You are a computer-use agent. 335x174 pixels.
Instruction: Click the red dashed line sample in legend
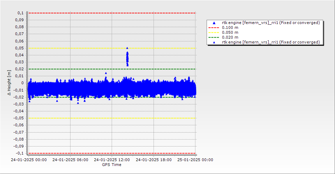(214, 28)
